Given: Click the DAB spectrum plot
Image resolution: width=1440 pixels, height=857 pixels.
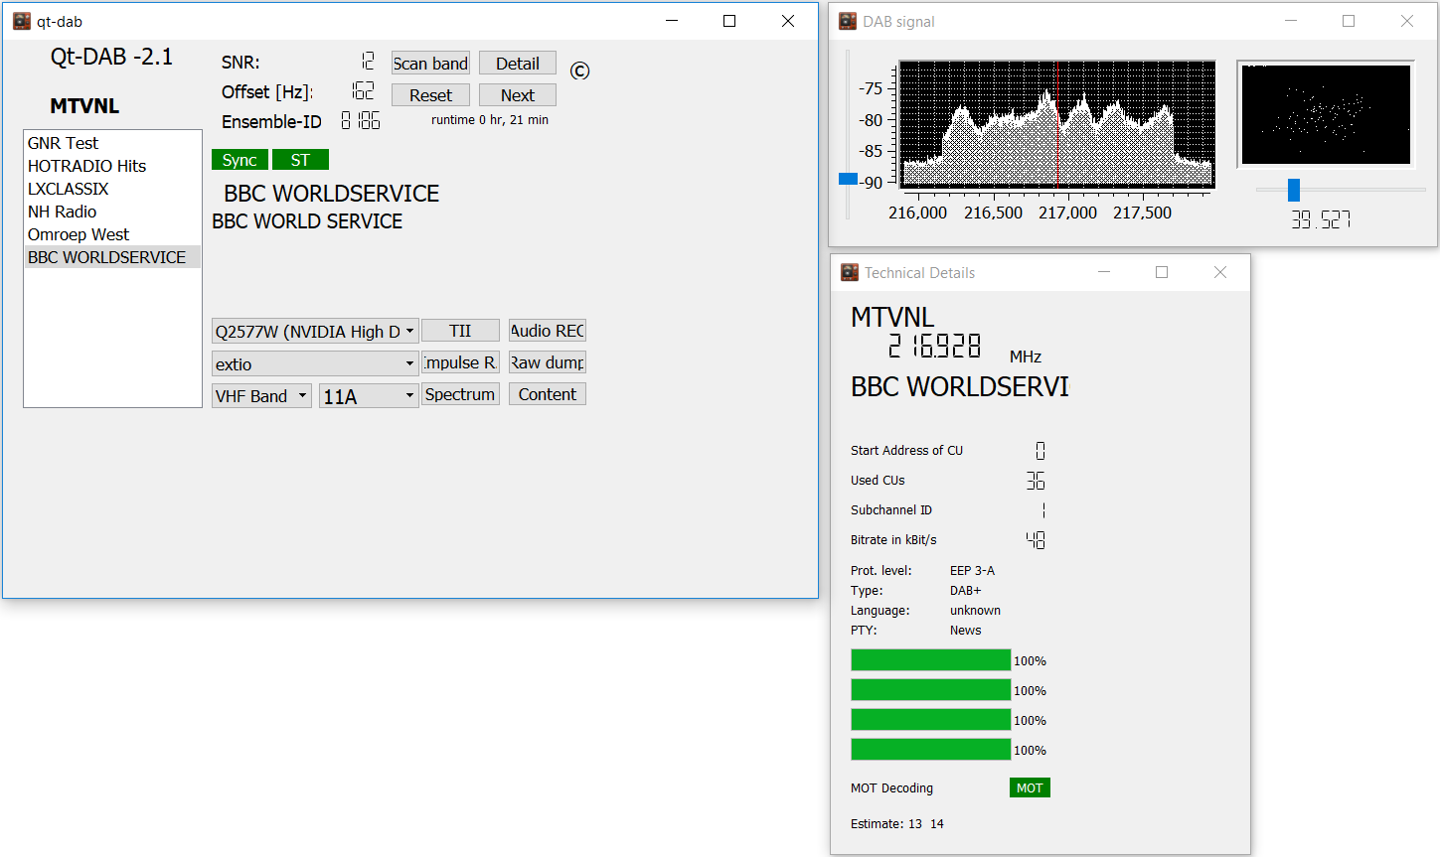Looking at the screenshot, I should click(x=1056, y=124).
